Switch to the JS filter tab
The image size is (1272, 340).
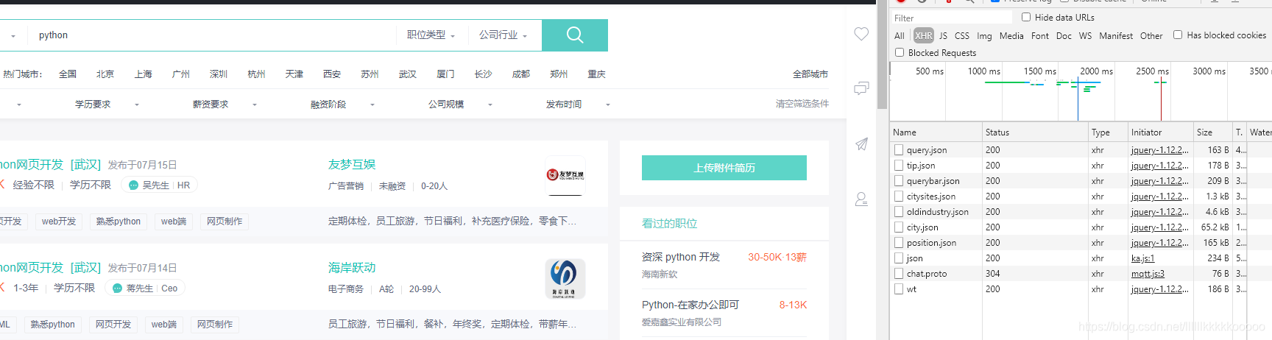(943, 35)
